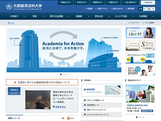Image resolution: width=161 pixels, height=121 pixels.
Task: Click the Open Campus 2011 photo
Action: coord(140,93)
